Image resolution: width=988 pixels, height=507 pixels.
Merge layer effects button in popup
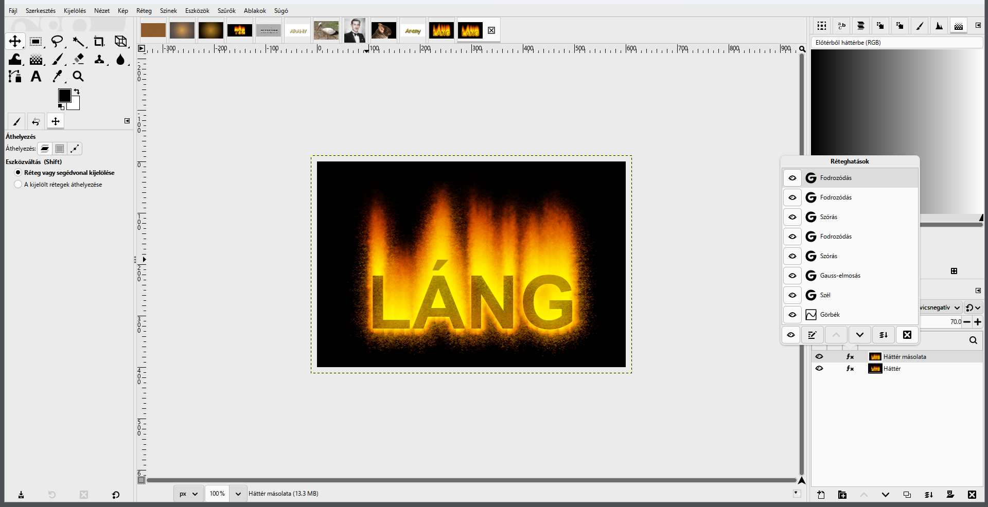[x=884, y=335]
